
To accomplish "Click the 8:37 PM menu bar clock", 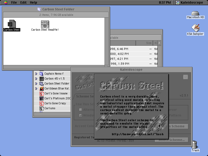I will (165, 3).
